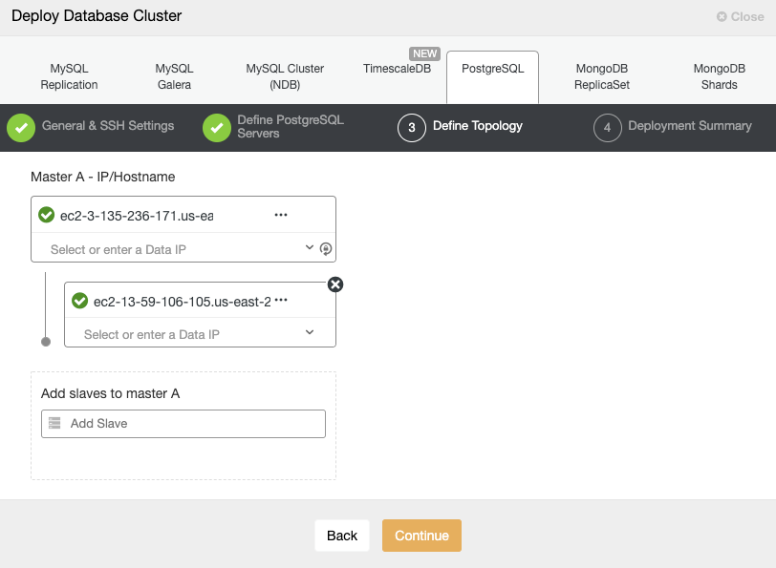Click green status check of ec2-13-59-106-105 slave
This screenshot has width=776, height=568.
pos(79,301)
